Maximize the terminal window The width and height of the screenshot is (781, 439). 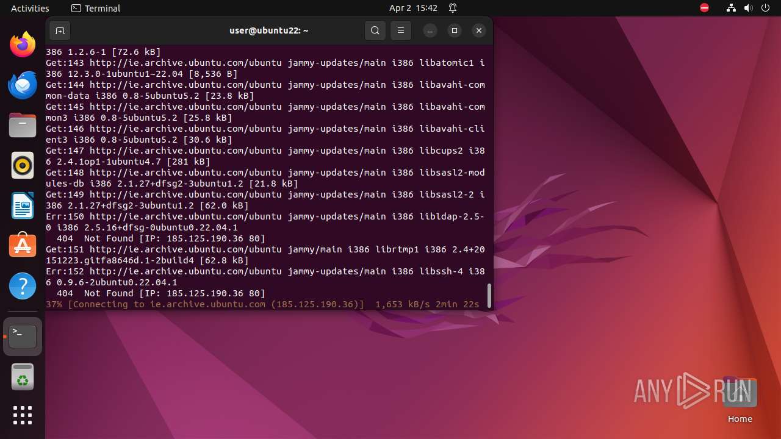click(455, 30)
